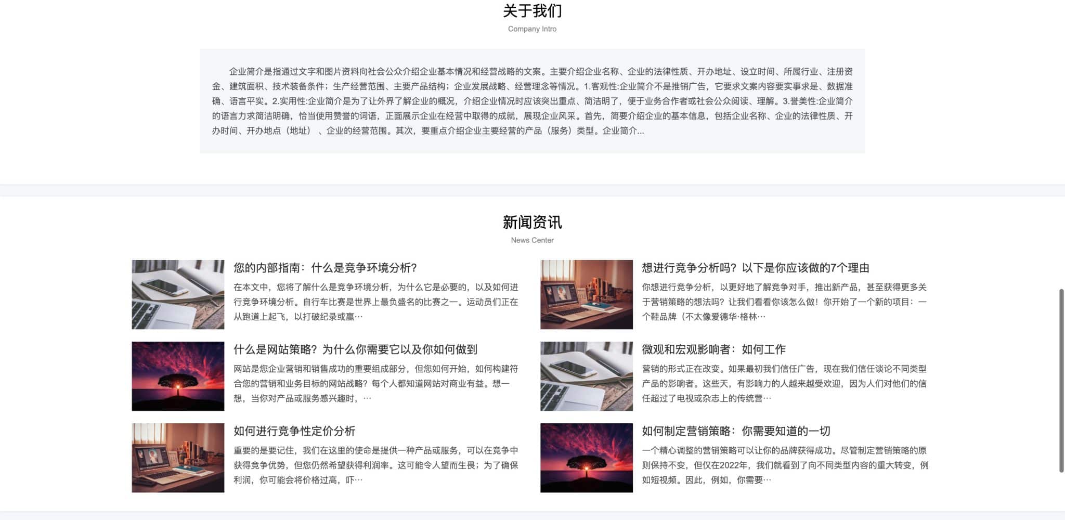This screenshot has height=520, width=1065.
Task: Open article 想进行竞争分析吗？以下是你应该做的7个理由
Action: click(x=756, y=268)
